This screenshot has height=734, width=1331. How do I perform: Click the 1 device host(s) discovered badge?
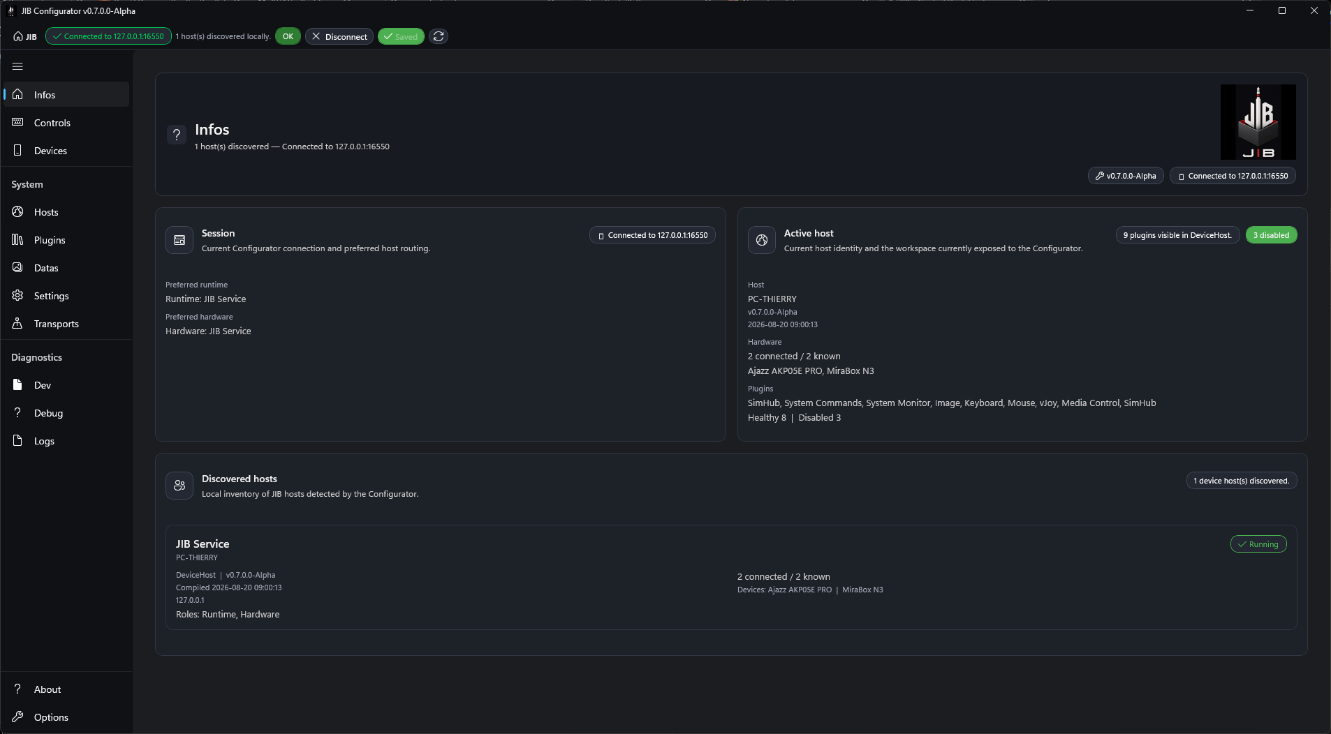(1241, 481)
